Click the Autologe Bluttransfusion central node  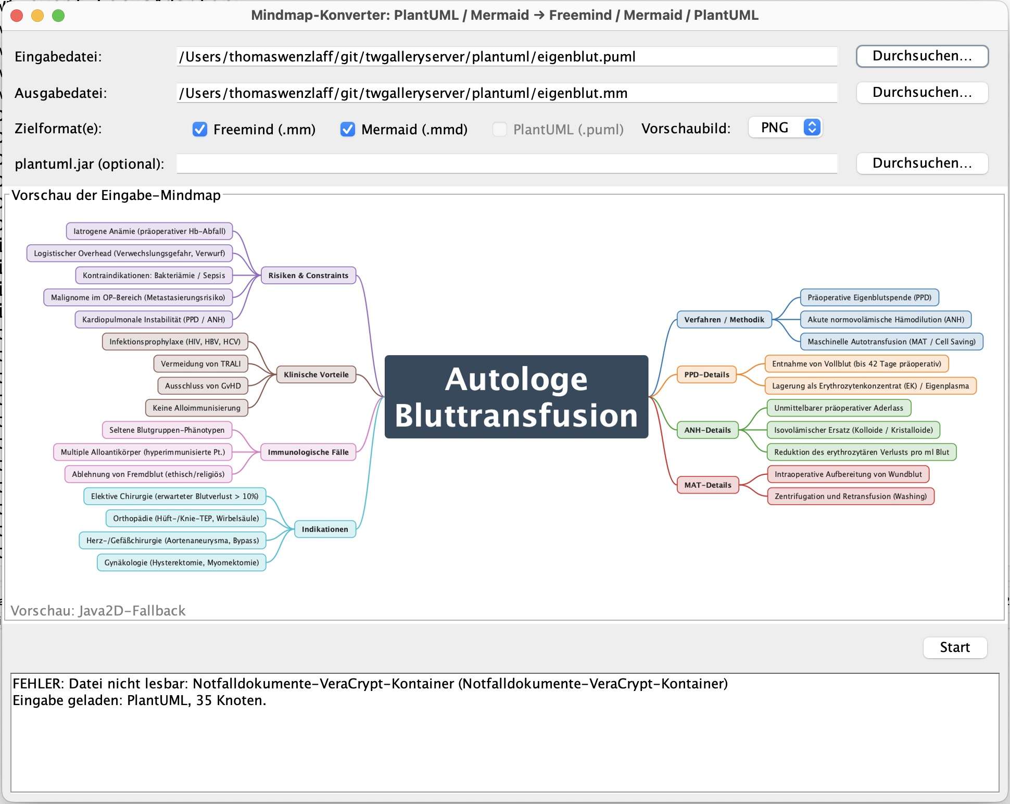(x=516, y=397)
